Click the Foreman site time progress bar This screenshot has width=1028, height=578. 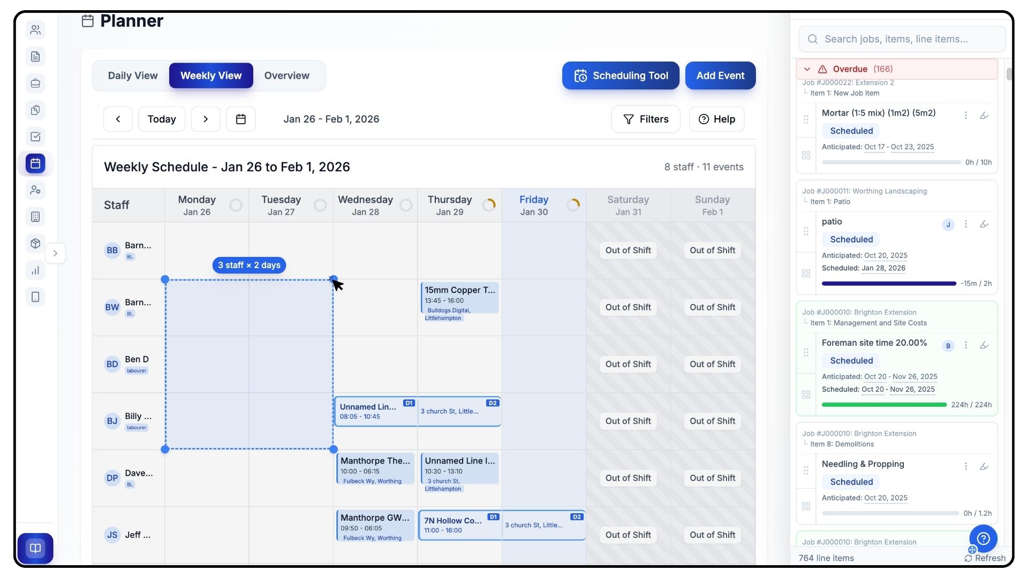[x=884, y=405]
